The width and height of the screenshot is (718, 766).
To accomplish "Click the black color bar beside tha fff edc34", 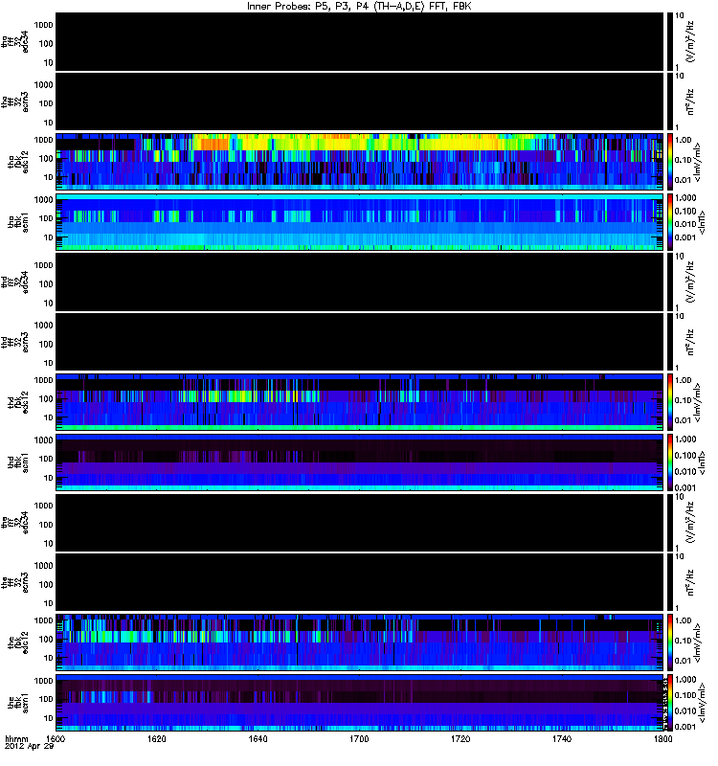I will [x=669, y=41].
